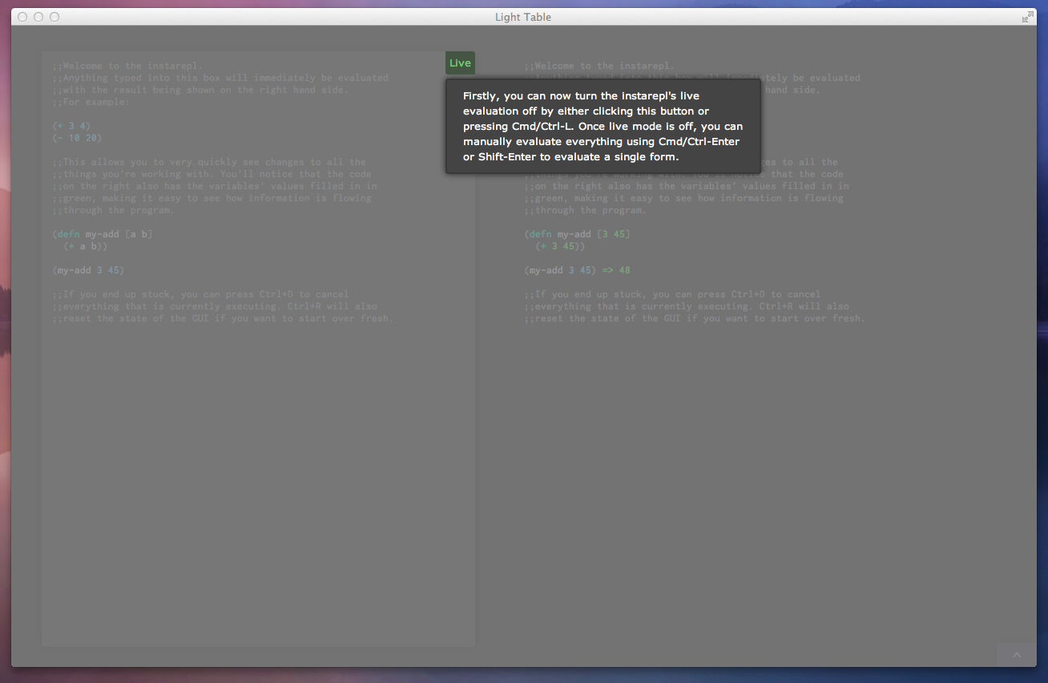This screenshot has width=1048, height=683.
Task: Click the red close window button
Action: [x=22, y=17]
